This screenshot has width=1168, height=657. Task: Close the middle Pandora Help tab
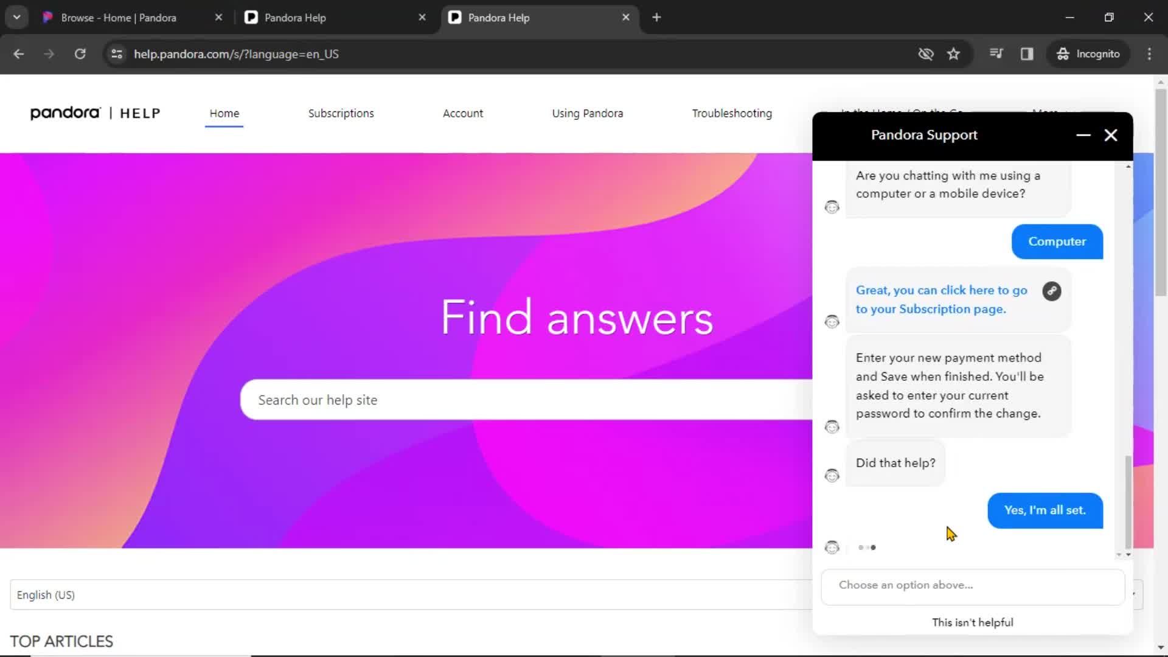coord(422,18)
